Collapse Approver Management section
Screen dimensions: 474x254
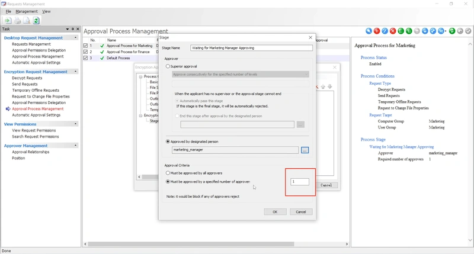(x=75, y=146)
